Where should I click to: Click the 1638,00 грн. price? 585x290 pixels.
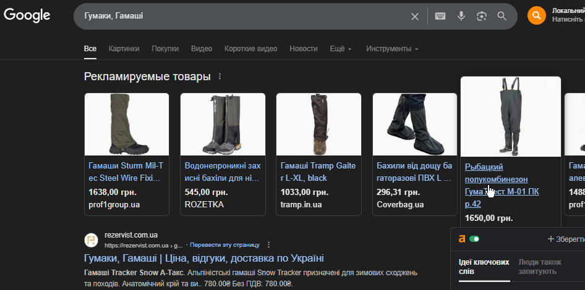[x=113, y=193]
